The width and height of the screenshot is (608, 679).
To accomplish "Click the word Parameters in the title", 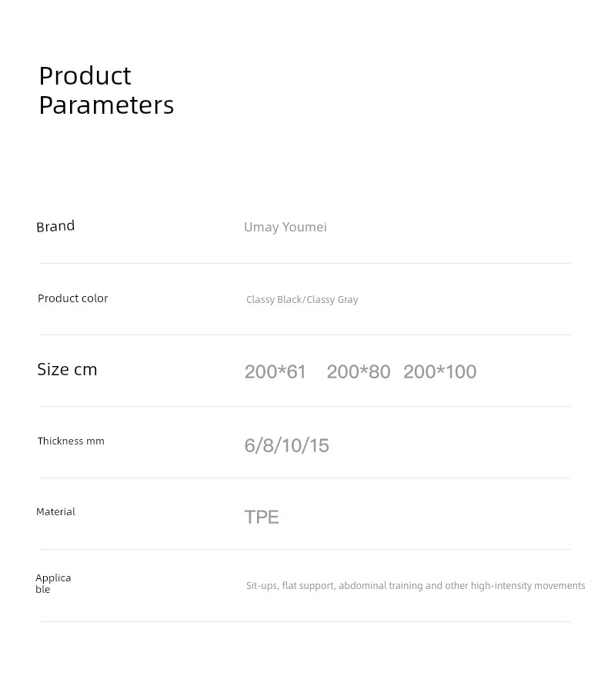I will pos(106,105).
